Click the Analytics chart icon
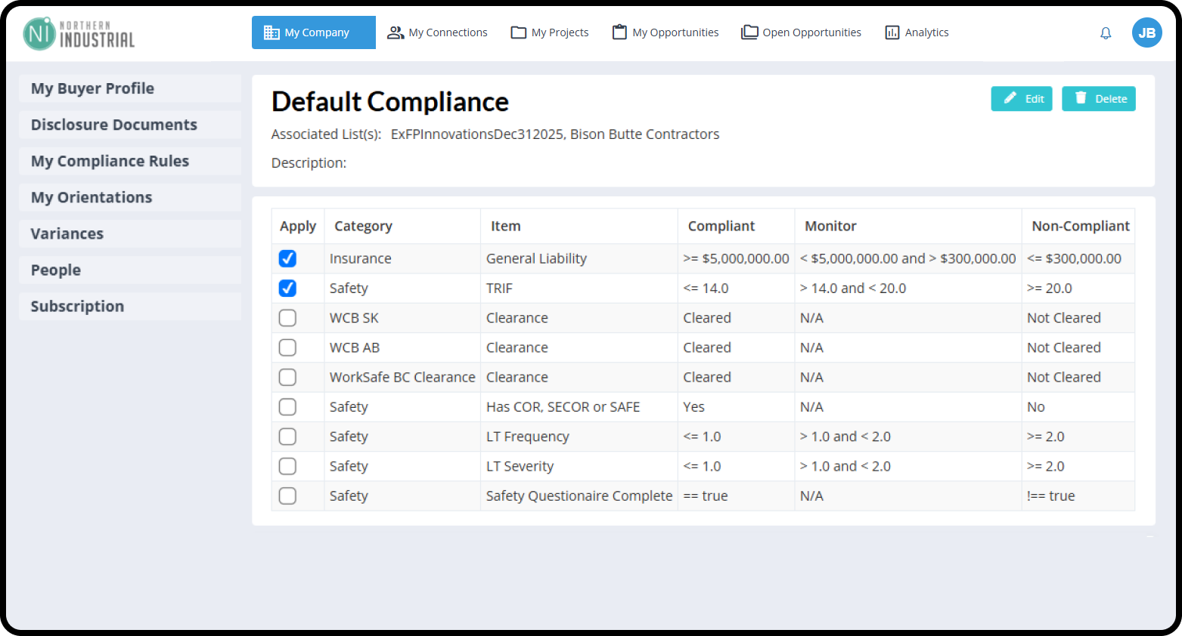The height and width of the screenshot is (636, 1182). (x=892, y=32)
